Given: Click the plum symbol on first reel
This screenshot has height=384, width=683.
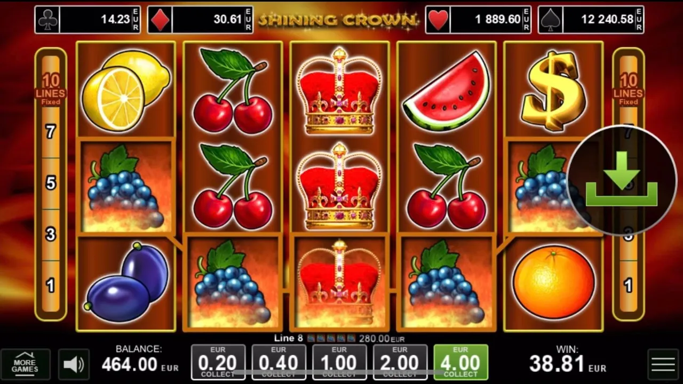Looking at the screenshot, I should (x=127, y=283).
